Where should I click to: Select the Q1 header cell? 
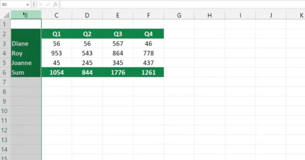56,34
